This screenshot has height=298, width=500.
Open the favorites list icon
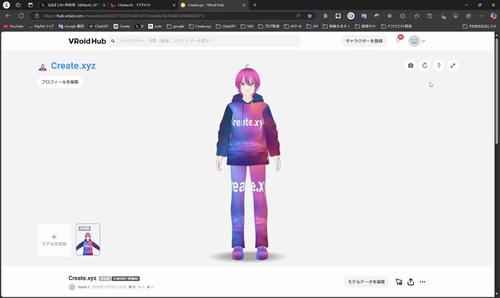417,16
